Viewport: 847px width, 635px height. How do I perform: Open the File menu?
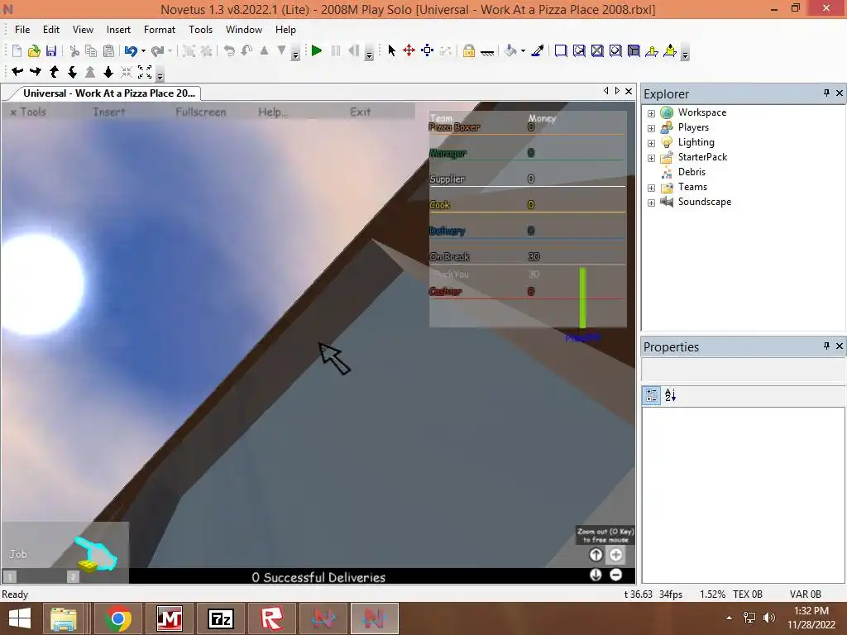pos(22,30)
